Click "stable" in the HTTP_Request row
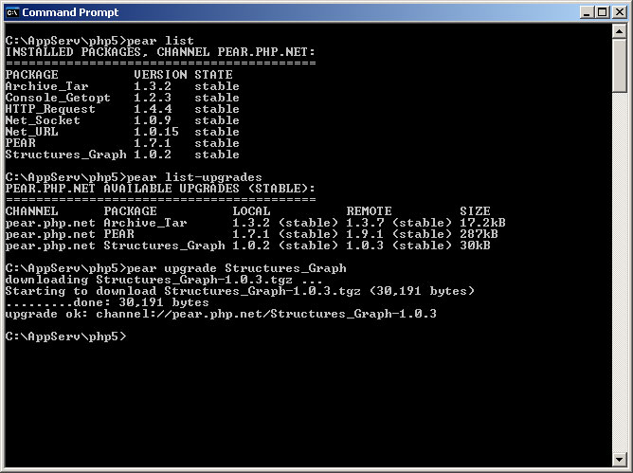 217,109
